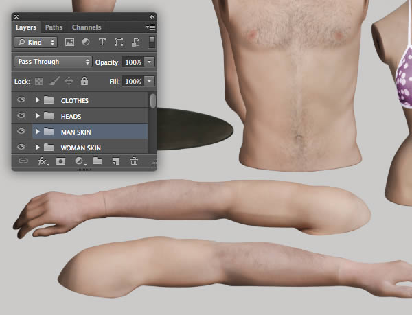Expand the MAN SKIN group
The image size is (412, 315).
pyautogui.click(x=38, y=132)
